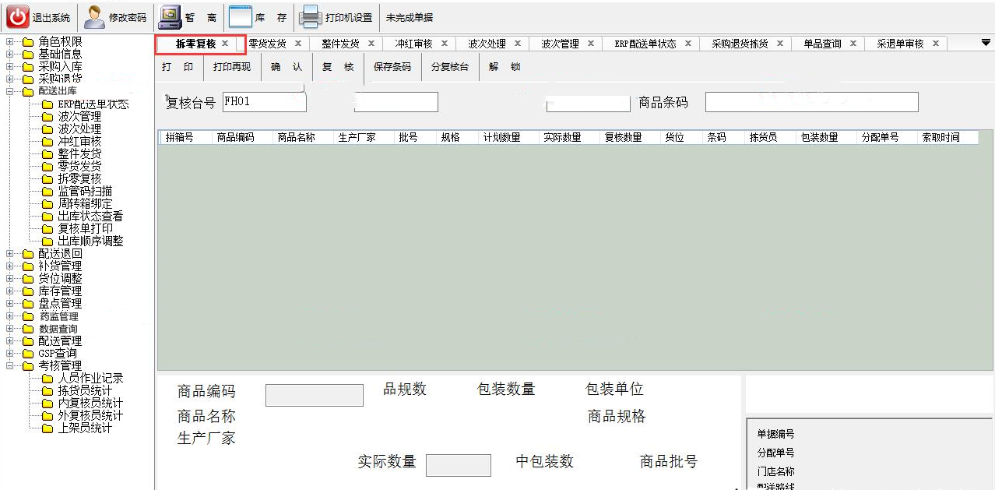
Task: Close the 采购退货拣货 tab
Action: click(779, 44)
